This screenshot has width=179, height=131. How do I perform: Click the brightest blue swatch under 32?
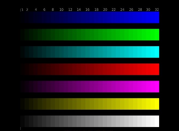(x=157, y=17)
